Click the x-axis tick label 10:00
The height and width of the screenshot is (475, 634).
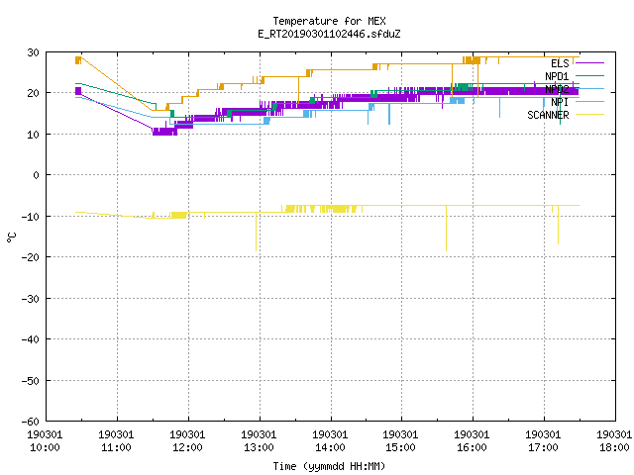[45, 447]
